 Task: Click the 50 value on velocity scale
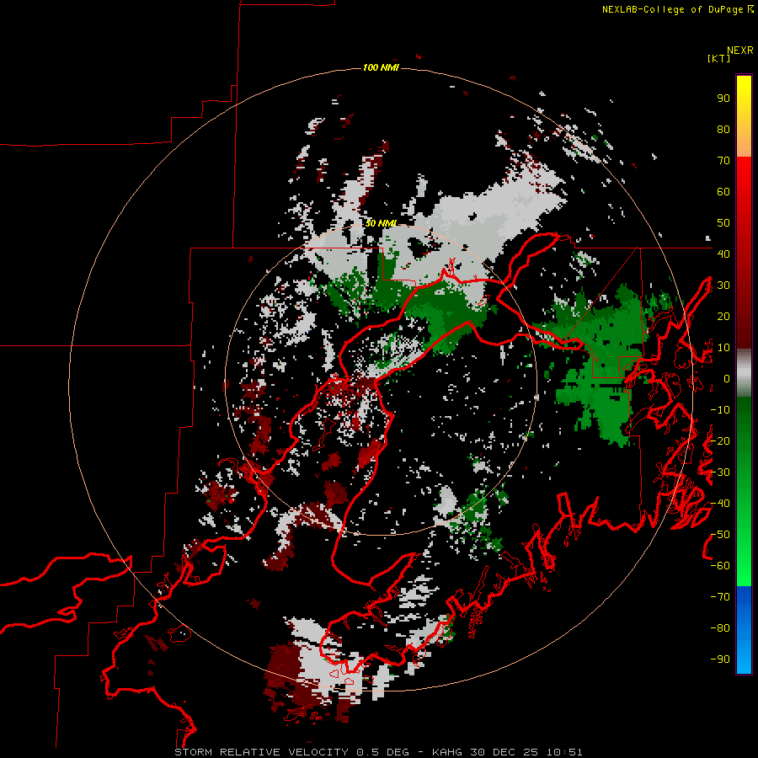(723, 223)
